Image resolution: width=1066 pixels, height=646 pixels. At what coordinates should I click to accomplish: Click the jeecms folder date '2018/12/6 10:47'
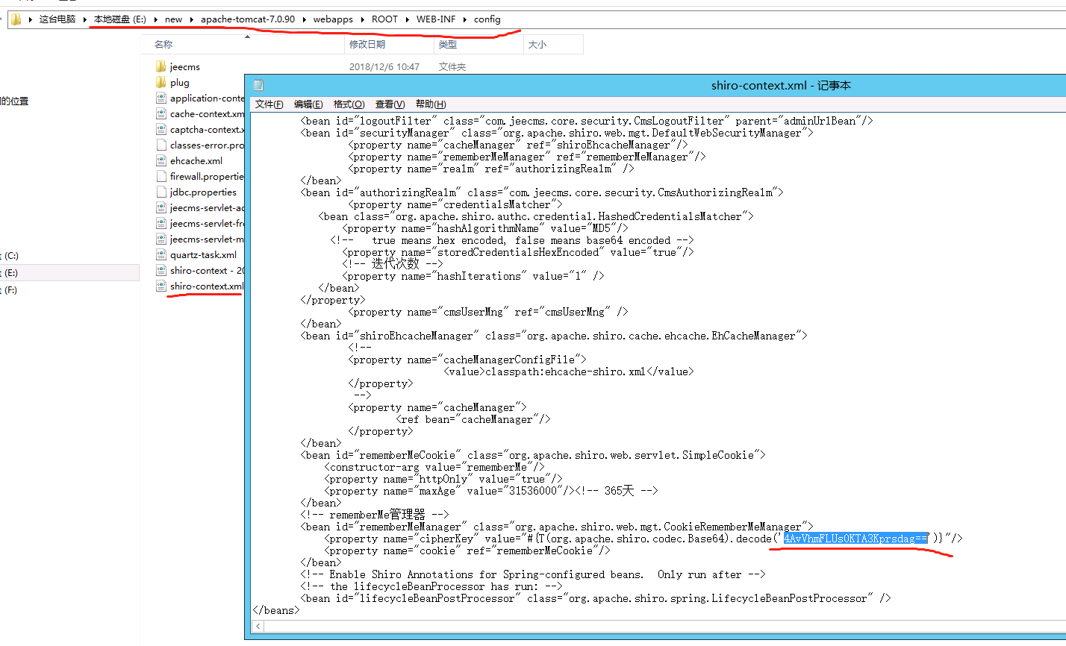pos(384,66)
